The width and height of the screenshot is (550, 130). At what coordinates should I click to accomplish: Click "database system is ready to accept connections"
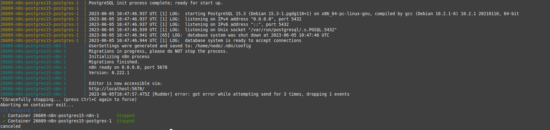pos(243,41)
